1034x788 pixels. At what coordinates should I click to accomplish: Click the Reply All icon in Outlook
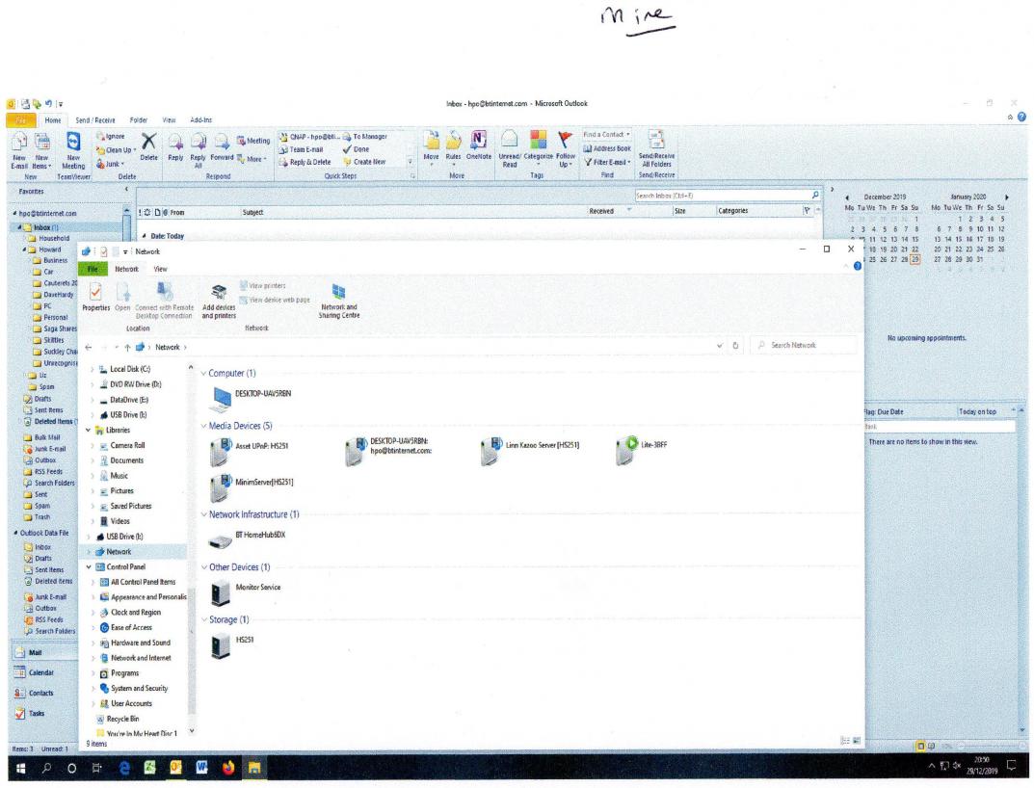pos(198,149)
